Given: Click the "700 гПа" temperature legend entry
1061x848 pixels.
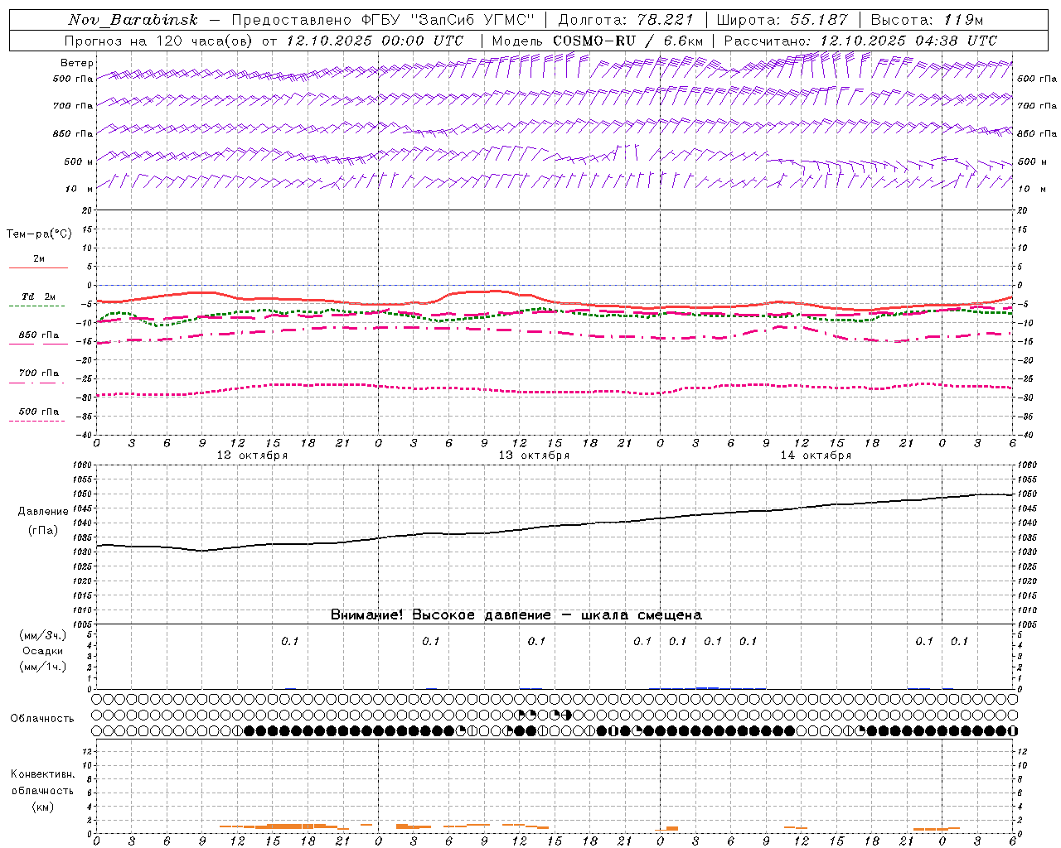Looking at the screenshot, I should (x=39, y=373).
